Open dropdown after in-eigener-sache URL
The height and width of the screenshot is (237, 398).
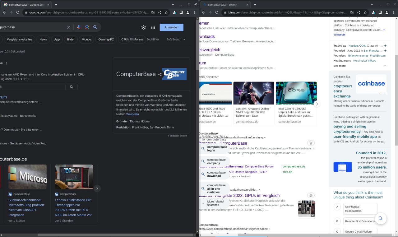tap(270, 229)
